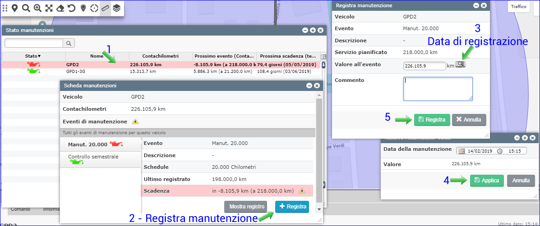Open registration date icon next to km
The width and height of the screenshot is (540, 226).
click(460, 64)
